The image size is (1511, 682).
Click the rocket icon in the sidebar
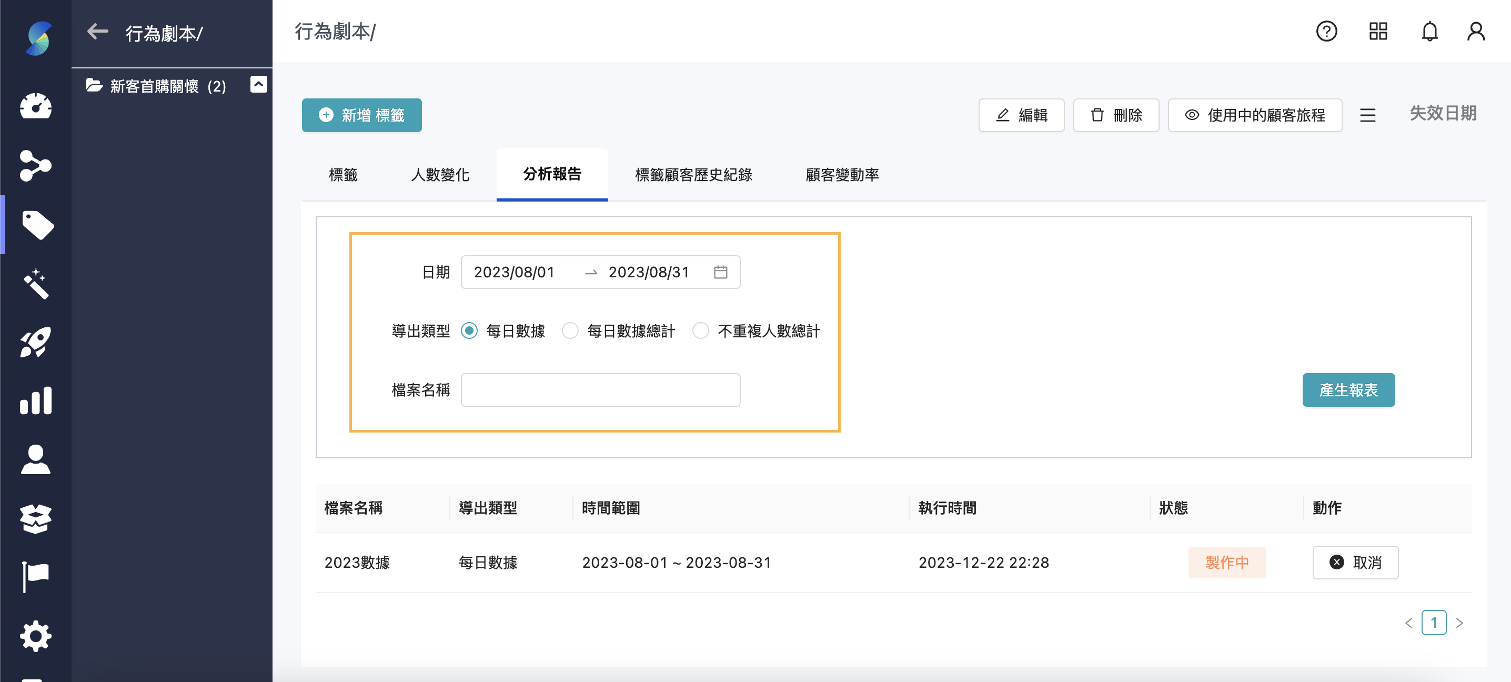36,342
